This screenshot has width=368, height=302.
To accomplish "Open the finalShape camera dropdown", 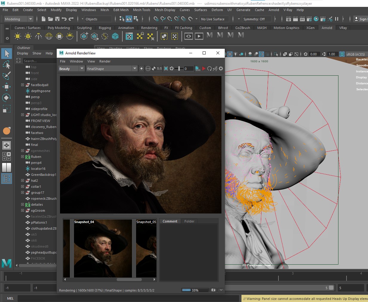I will click(111, 68).
